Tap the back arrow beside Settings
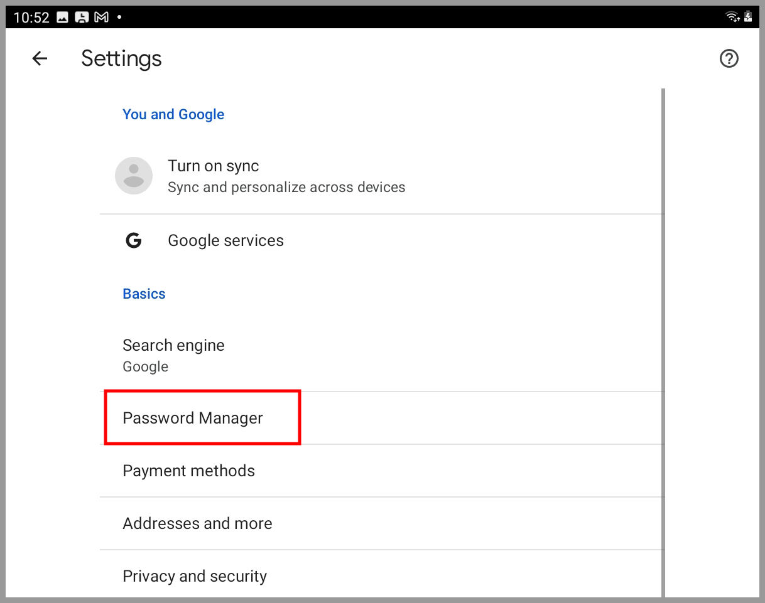The height and width of the screenshot is (603, 765). coord(40,59)
